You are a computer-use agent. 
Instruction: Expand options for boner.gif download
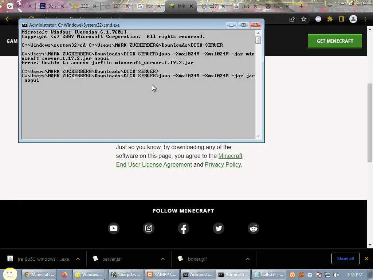tap(248, 259)
